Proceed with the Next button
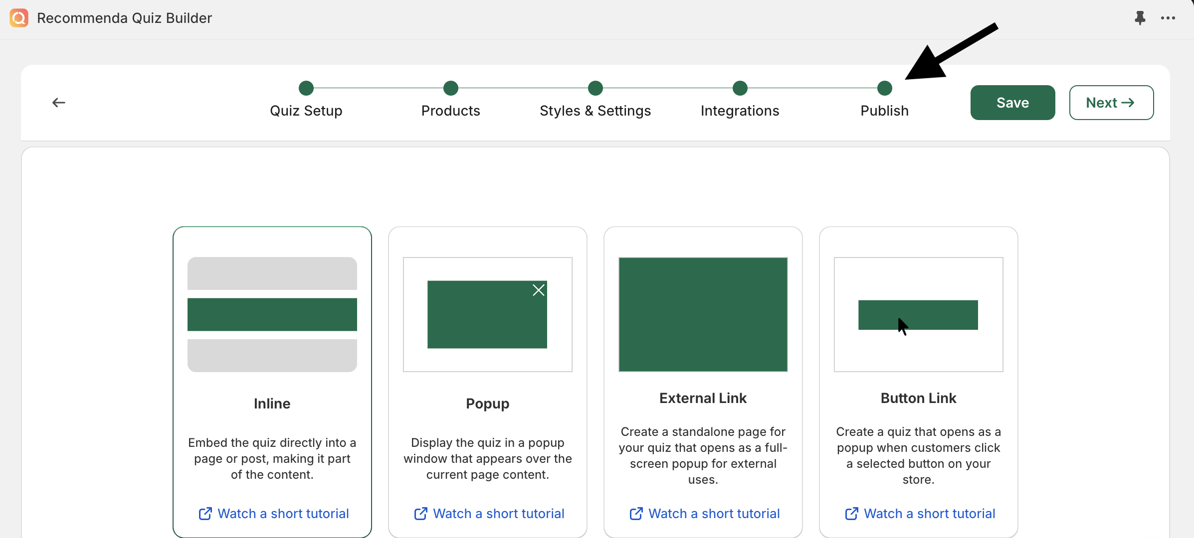1194x538 pixels. point(1111,103)
